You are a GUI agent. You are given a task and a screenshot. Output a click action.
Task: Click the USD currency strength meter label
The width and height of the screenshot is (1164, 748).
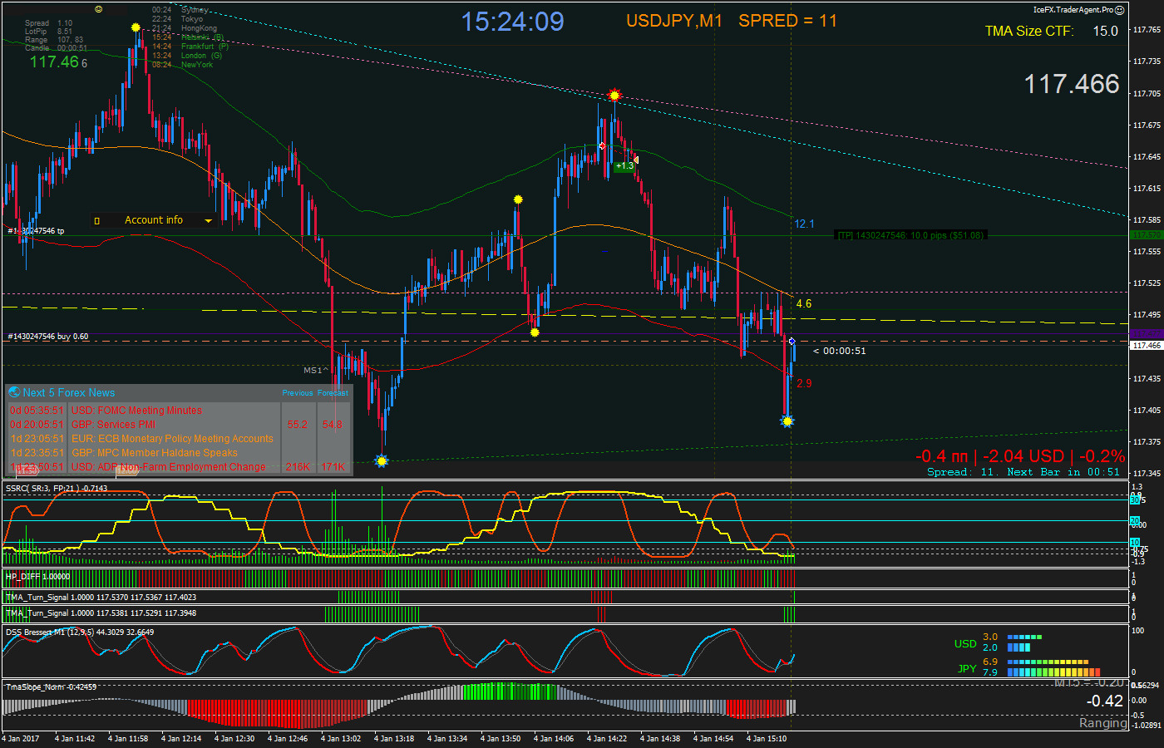click(x=965, y=643)
